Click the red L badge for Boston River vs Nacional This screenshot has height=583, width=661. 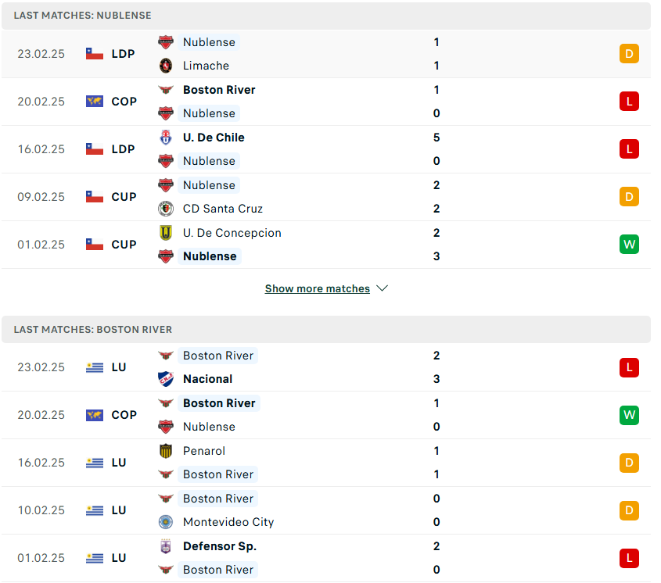click(629, 367)
